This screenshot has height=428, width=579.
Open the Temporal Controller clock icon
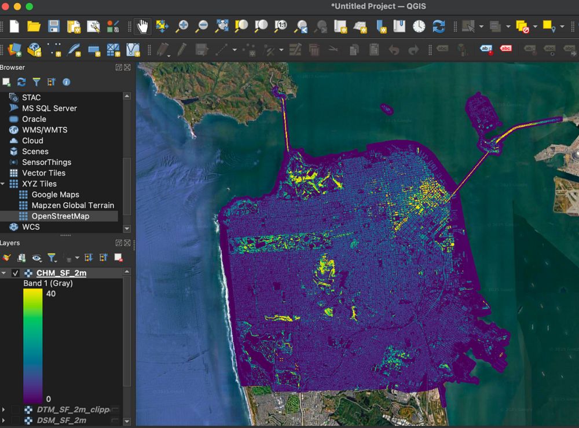point(419,26)
